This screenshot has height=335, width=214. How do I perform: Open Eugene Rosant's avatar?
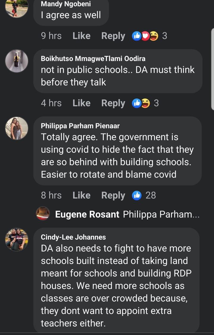click(43, 213)
